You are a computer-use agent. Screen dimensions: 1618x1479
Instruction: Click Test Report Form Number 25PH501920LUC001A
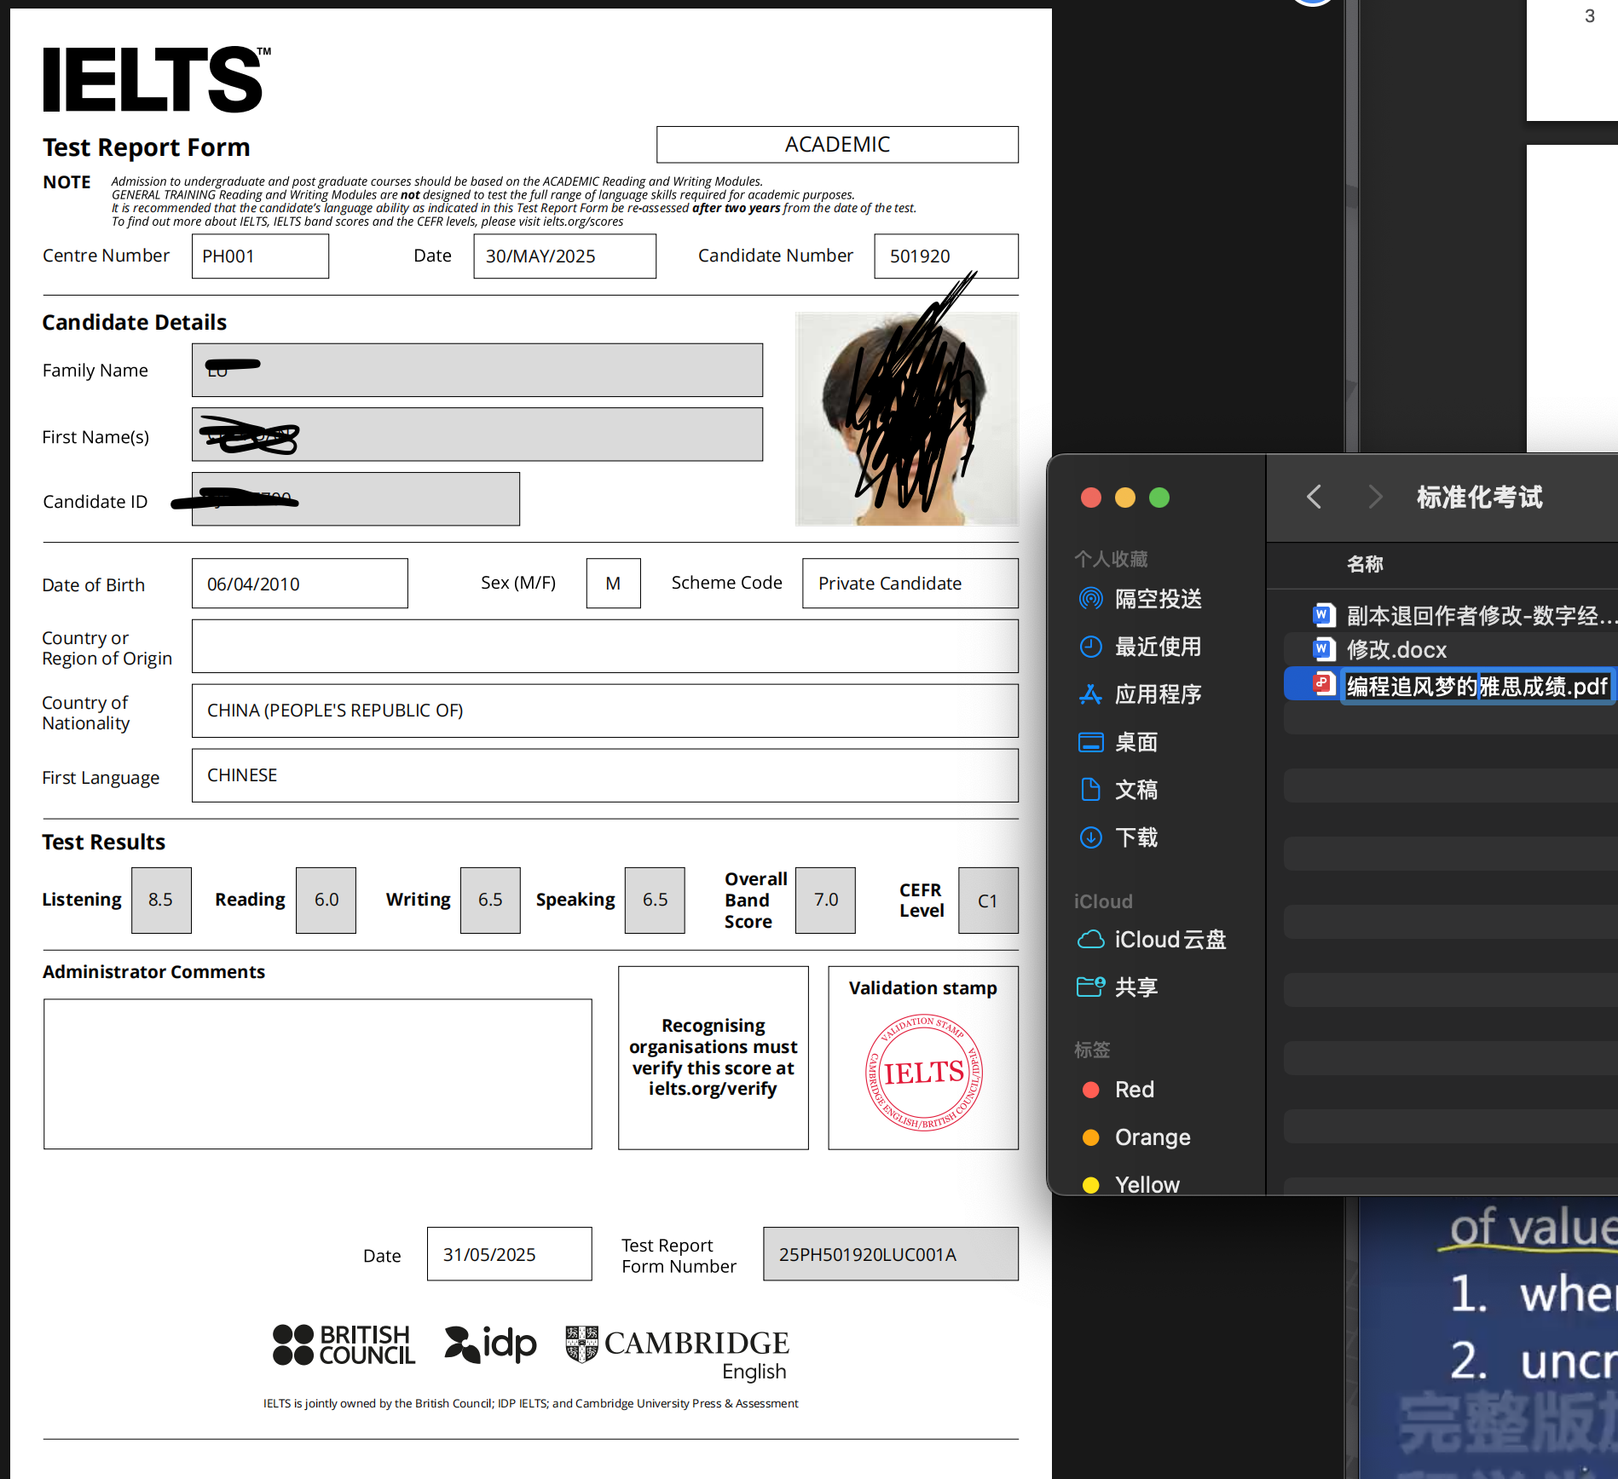point(891,1254)
